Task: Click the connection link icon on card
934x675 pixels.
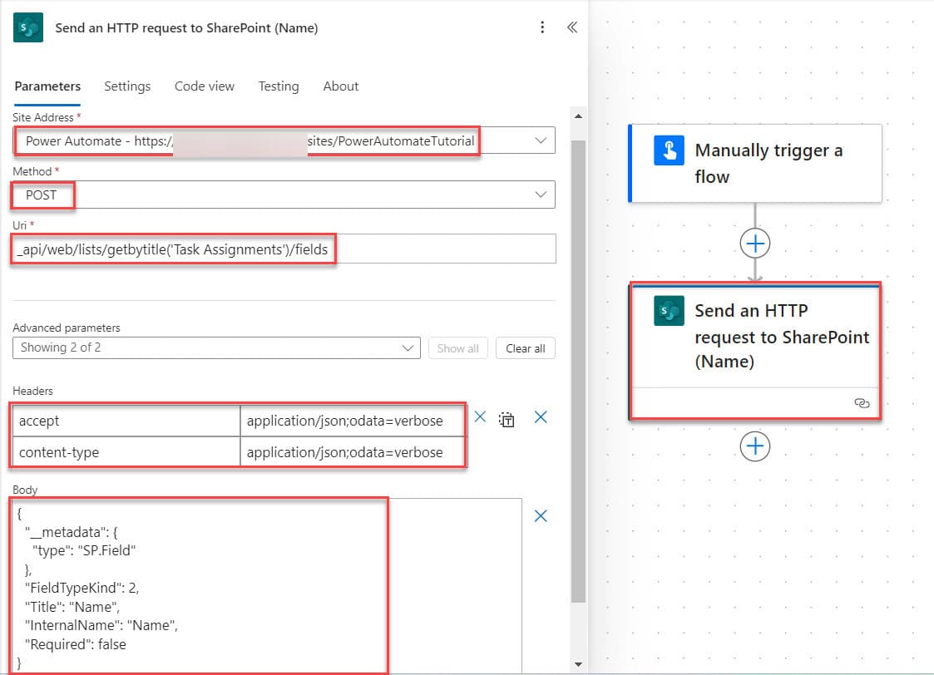Action: (x=862, y=403)
